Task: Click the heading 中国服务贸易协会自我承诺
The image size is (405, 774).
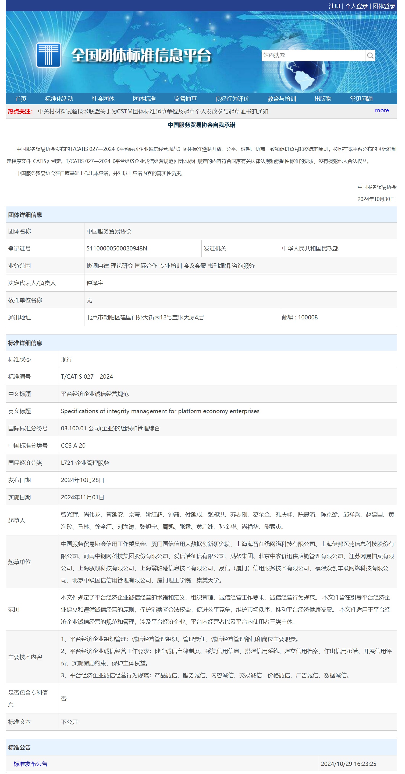Action: [x=202, y=125]
